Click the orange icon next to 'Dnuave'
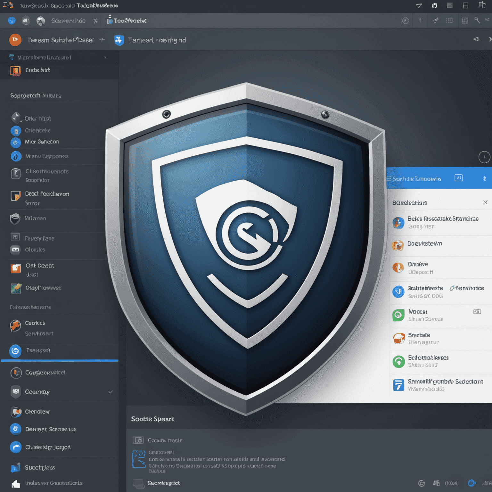This screenshot has height=492, width=492. point(398,267)
